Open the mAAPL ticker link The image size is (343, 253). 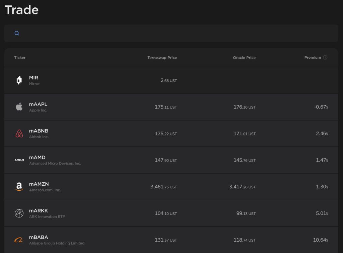38,104
